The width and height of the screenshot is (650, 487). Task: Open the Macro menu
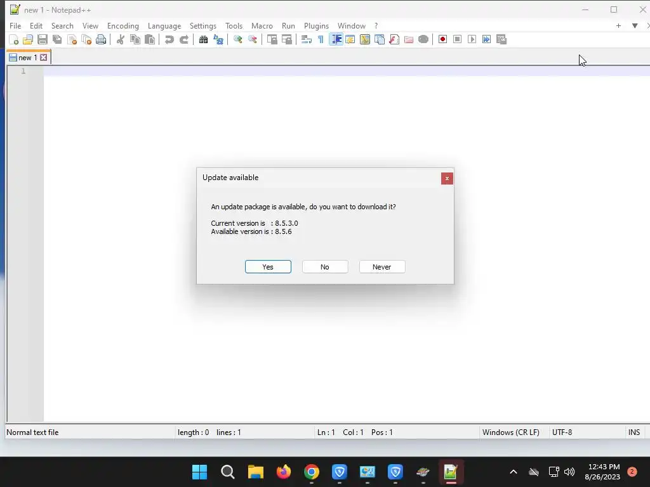coord(262,25)
